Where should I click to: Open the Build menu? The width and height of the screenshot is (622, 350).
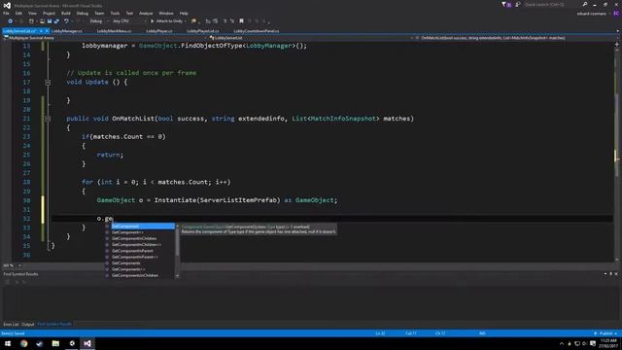click(66, 13)
